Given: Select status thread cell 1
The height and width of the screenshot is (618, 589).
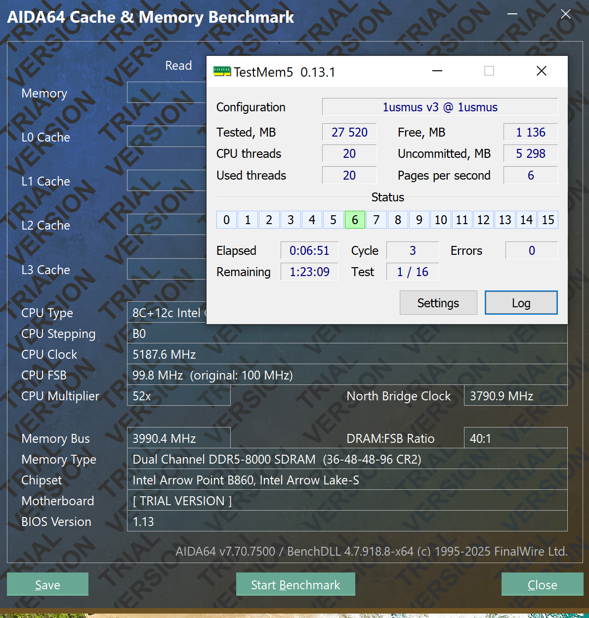Looking at the screenshot, I should [248, 220].
